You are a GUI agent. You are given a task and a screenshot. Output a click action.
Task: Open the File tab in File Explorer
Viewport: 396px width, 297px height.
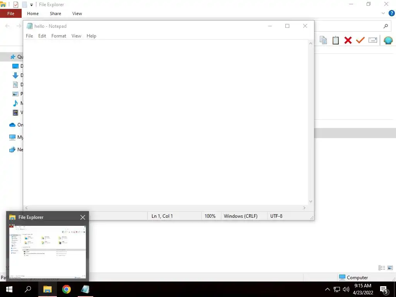[x=11, y=14]
